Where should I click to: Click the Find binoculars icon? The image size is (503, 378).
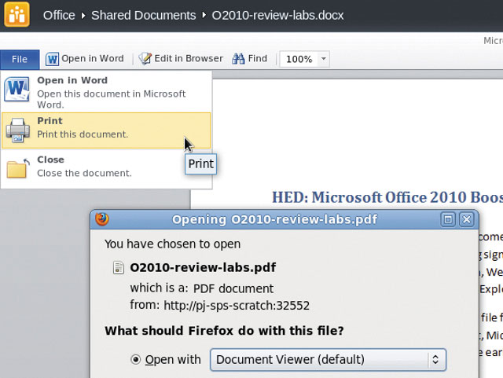click(x=238, y=59)
